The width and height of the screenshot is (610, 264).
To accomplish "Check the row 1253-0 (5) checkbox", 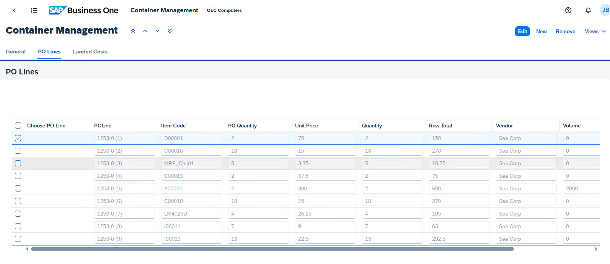I will point(18,188).
